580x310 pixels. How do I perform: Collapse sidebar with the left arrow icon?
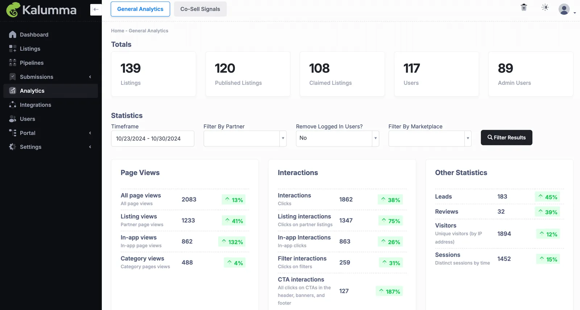pyautogui.click(x=96, y=9)
